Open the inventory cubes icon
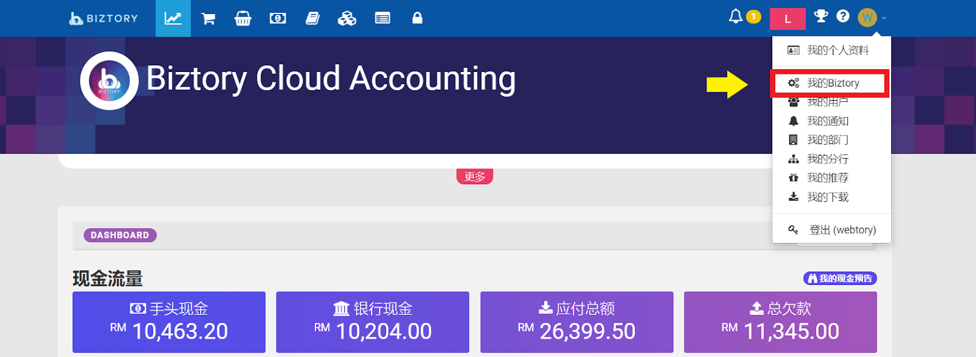This screenshot has width=976, height=357. tap(347, 18)
